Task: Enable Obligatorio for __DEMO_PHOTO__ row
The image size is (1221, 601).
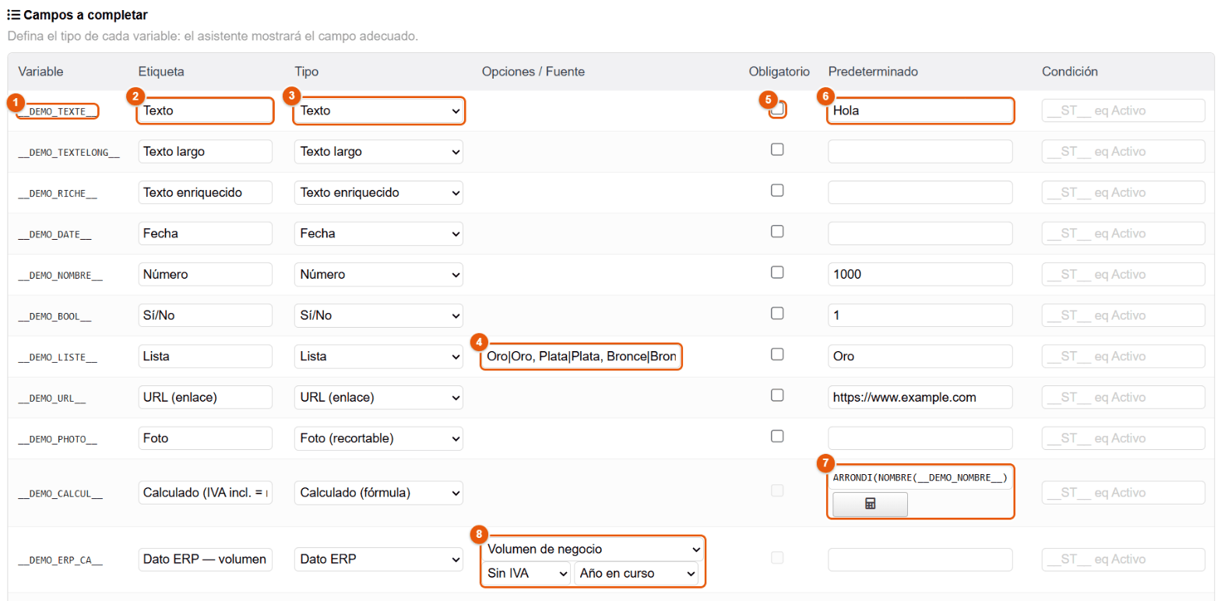Action: [x=777, y=436]
